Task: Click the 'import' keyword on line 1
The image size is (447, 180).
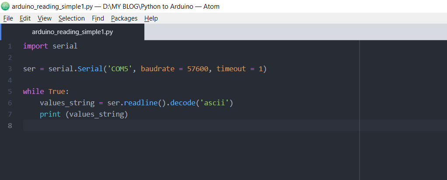Action: coord(35,46)
